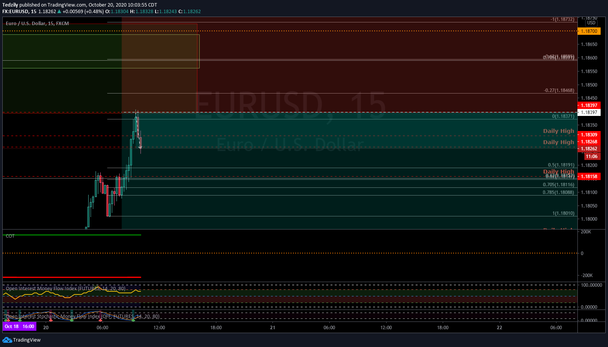Select the FX:EURUSD, 15 symbol header

tap(19, 12)
